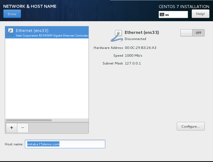Image resolution: width=213 pixels, height=162 pixels.
Task: Click the Speed label
Action: pos(118,56)
